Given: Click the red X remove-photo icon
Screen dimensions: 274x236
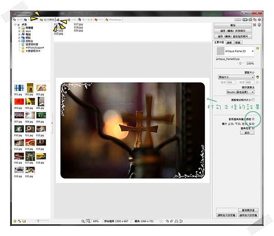Looking at the screenshot, I should pos(255,25).
